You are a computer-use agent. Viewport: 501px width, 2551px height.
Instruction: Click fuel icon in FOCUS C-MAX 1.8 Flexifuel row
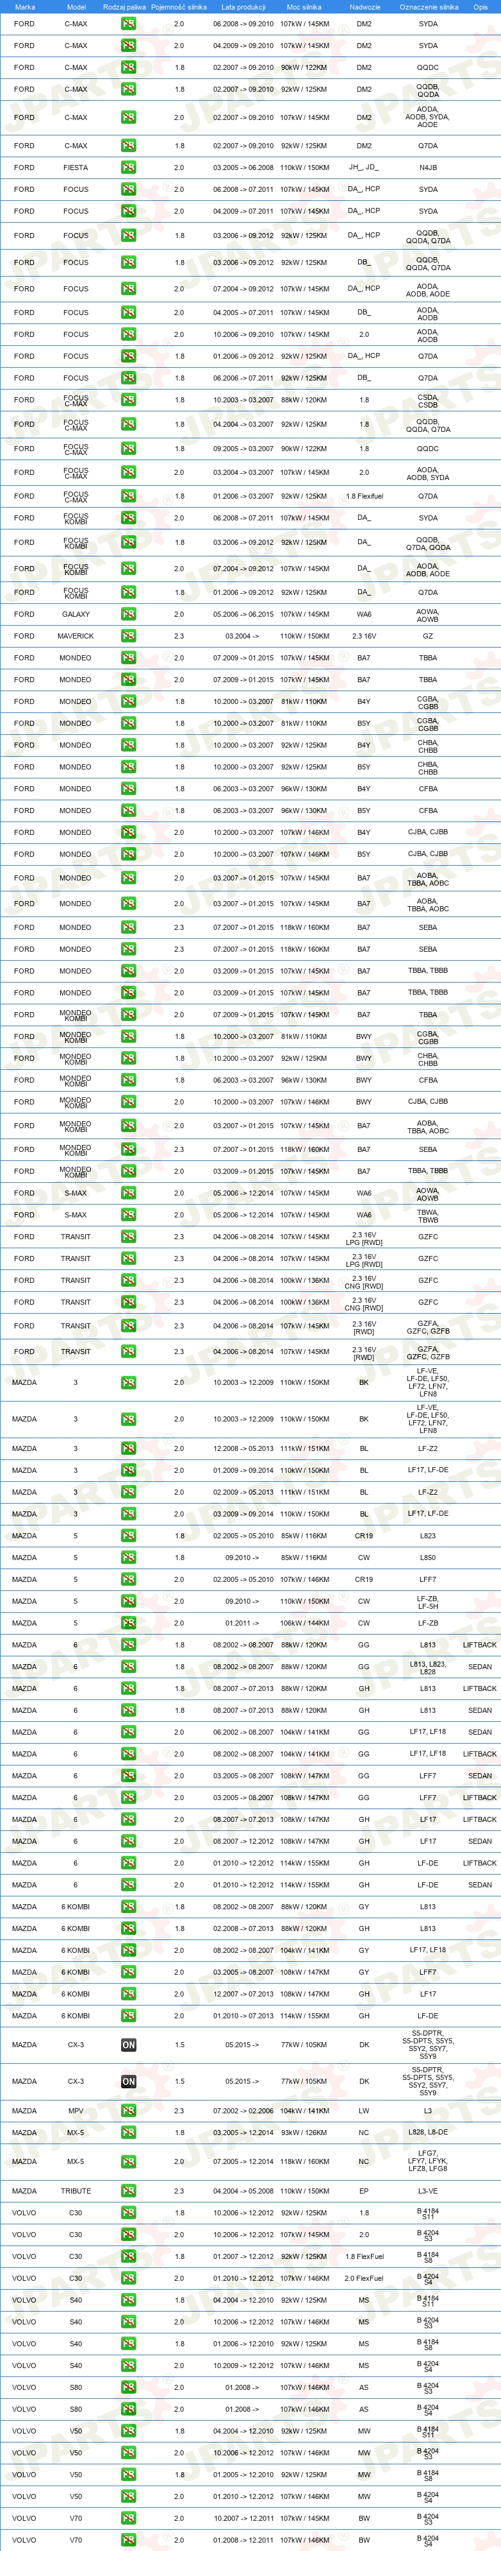coord(129,496)
